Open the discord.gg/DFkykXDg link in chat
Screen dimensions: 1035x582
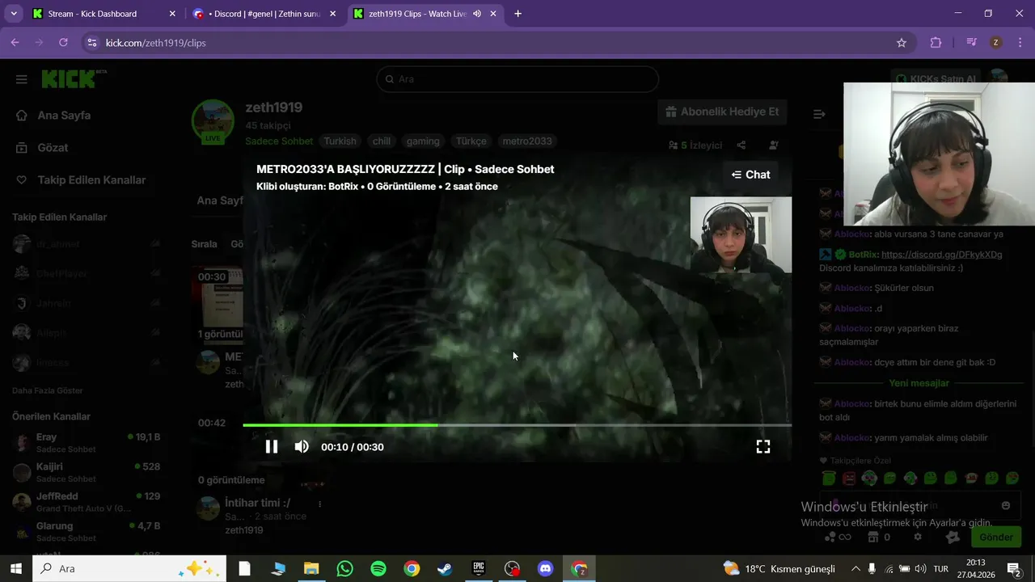941,255
